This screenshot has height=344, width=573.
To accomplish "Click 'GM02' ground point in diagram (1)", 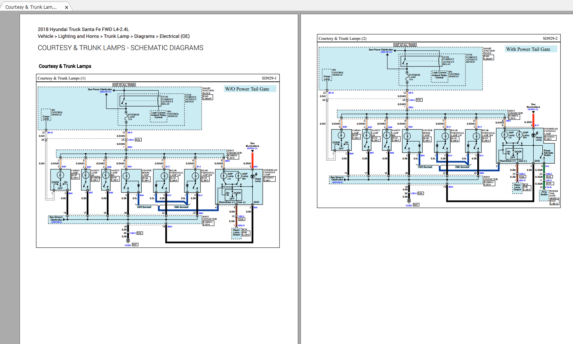I will point(128,245).
